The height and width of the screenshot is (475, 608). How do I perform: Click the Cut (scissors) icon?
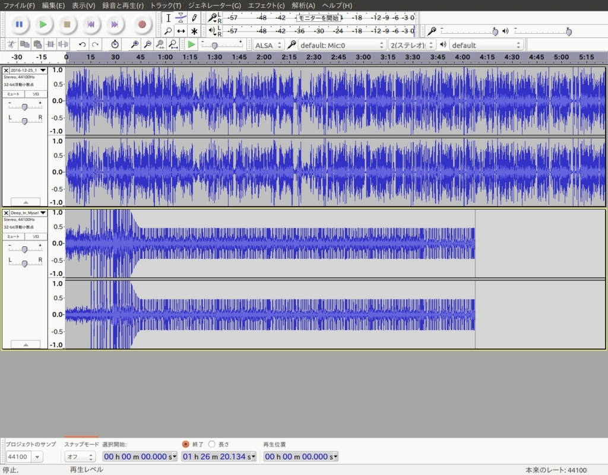click(12, 45)
